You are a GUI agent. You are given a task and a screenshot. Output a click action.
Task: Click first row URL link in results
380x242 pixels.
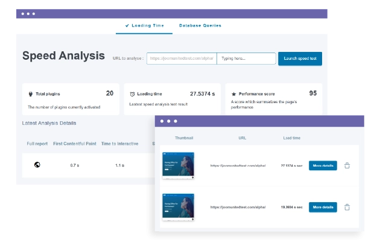(x=238, y=165)
